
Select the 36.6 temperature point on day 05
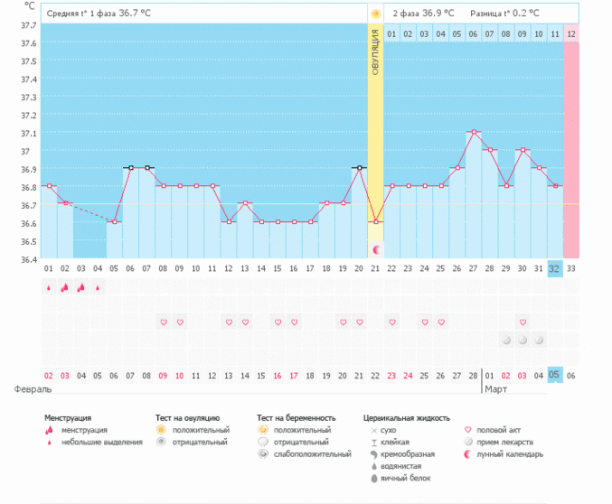coord(114,222)
